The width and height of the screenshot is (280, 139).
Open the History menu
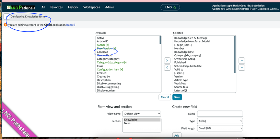[x=73, y=7]
